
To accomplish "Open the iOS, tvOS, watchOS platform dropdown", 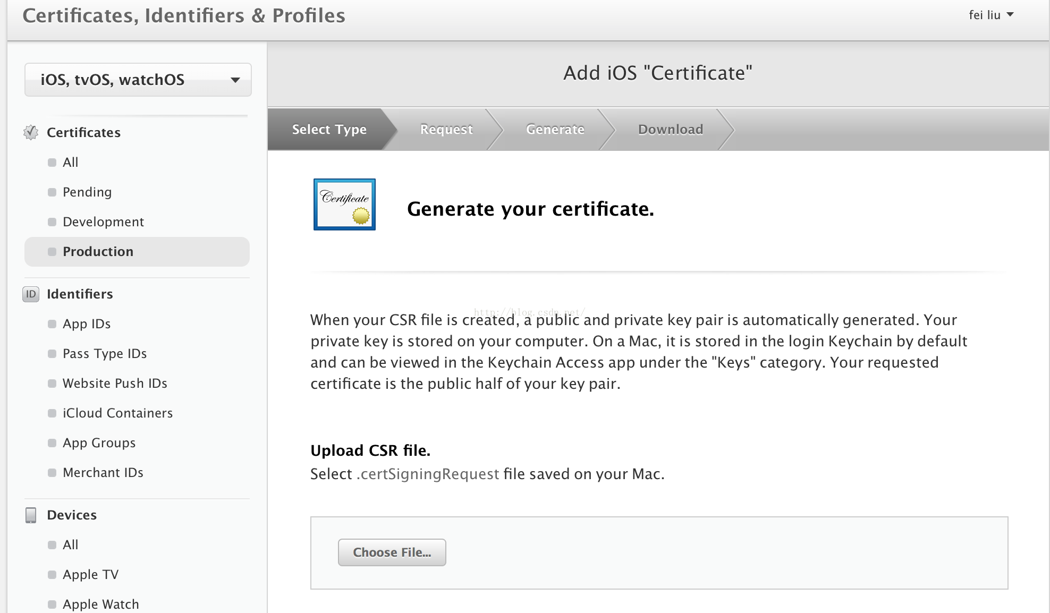I will (138, 80).
